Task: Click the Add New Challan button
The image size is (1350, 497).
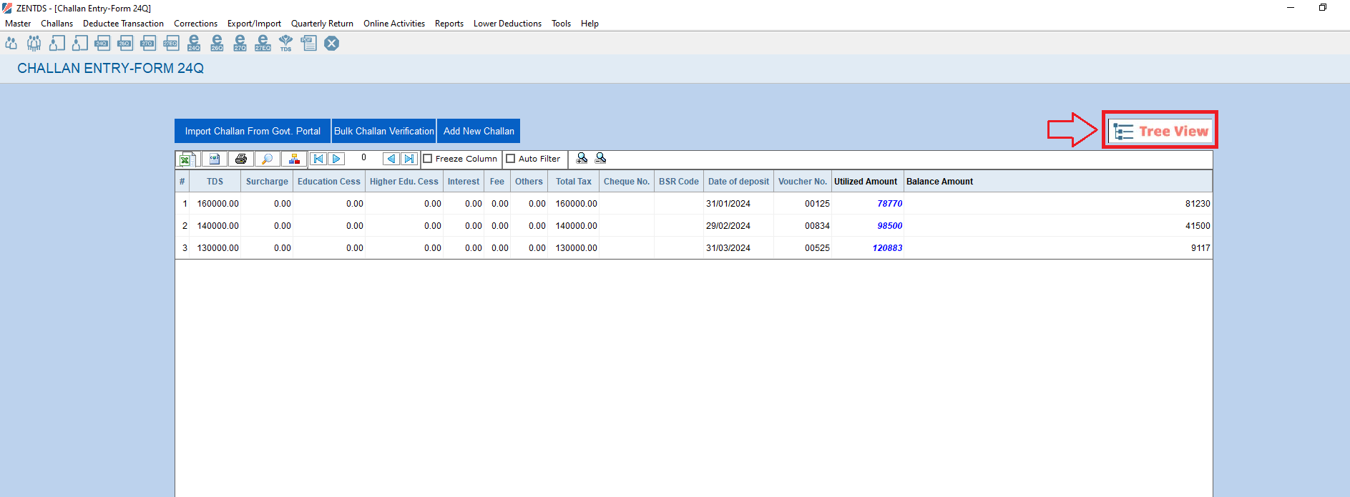Action: click(x=479, y=131)
